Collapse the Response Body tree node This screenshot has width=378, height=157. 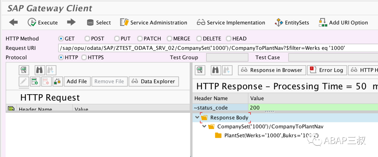pyautogui.click(x=198, y=117)
